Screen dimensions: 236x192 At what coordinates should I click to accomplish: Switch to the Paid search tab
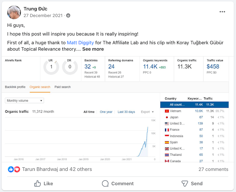[63, 87]
